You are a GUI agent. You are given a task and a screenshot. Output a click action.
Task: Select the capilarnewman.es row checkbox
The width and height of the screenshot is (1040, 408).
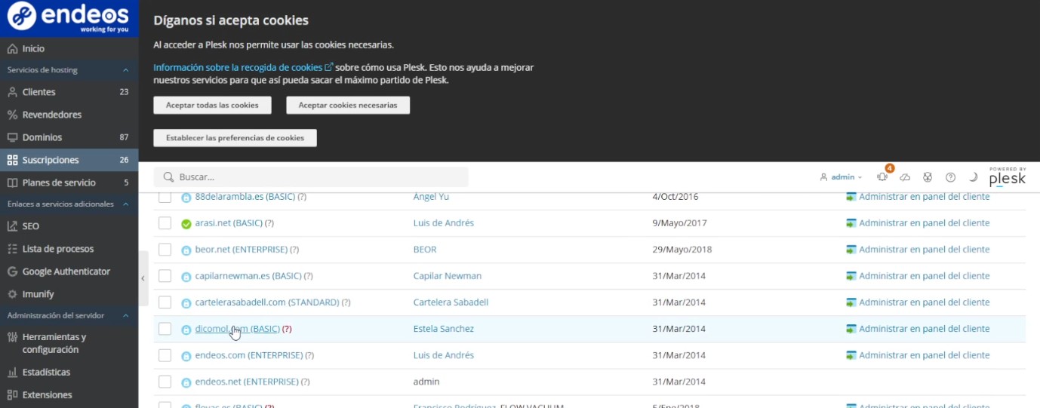(165, 276)
